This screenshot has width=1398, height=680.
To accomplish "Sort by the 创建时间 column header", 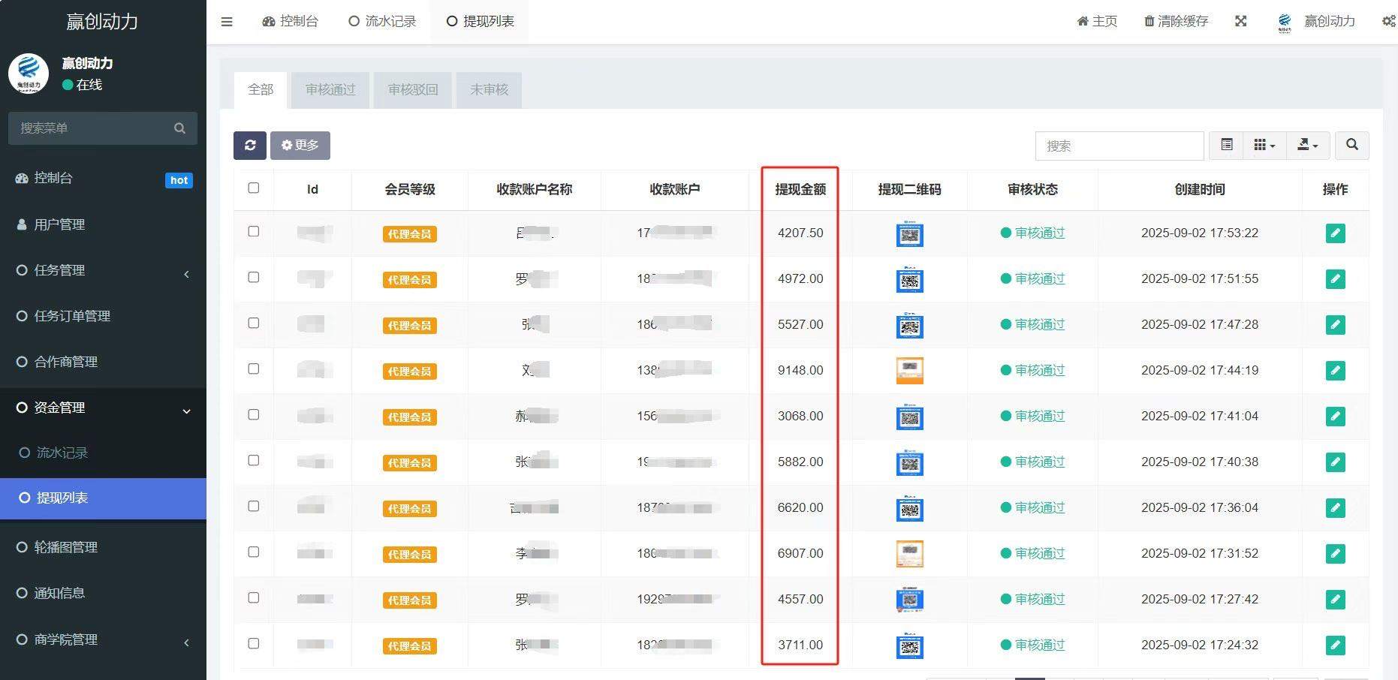I will (1199, 189).
